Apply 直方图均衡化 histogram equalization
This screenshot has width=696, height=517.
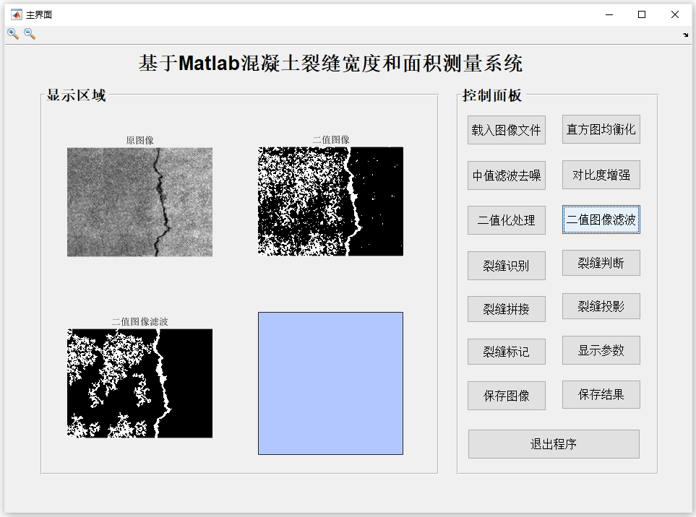601,129
